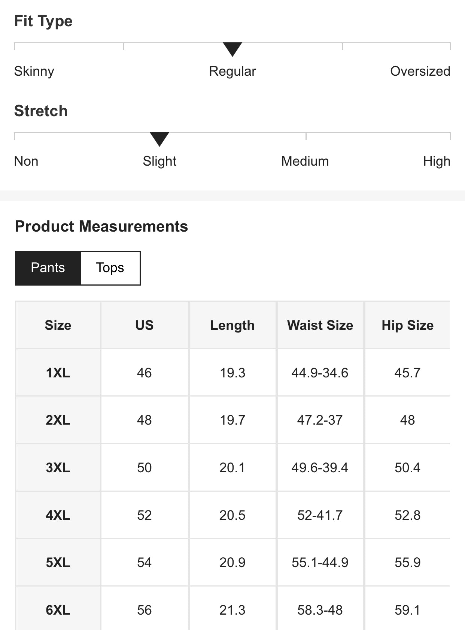Click the High stretch label
This screenshot has width=465, height=630.
point(437,161)
